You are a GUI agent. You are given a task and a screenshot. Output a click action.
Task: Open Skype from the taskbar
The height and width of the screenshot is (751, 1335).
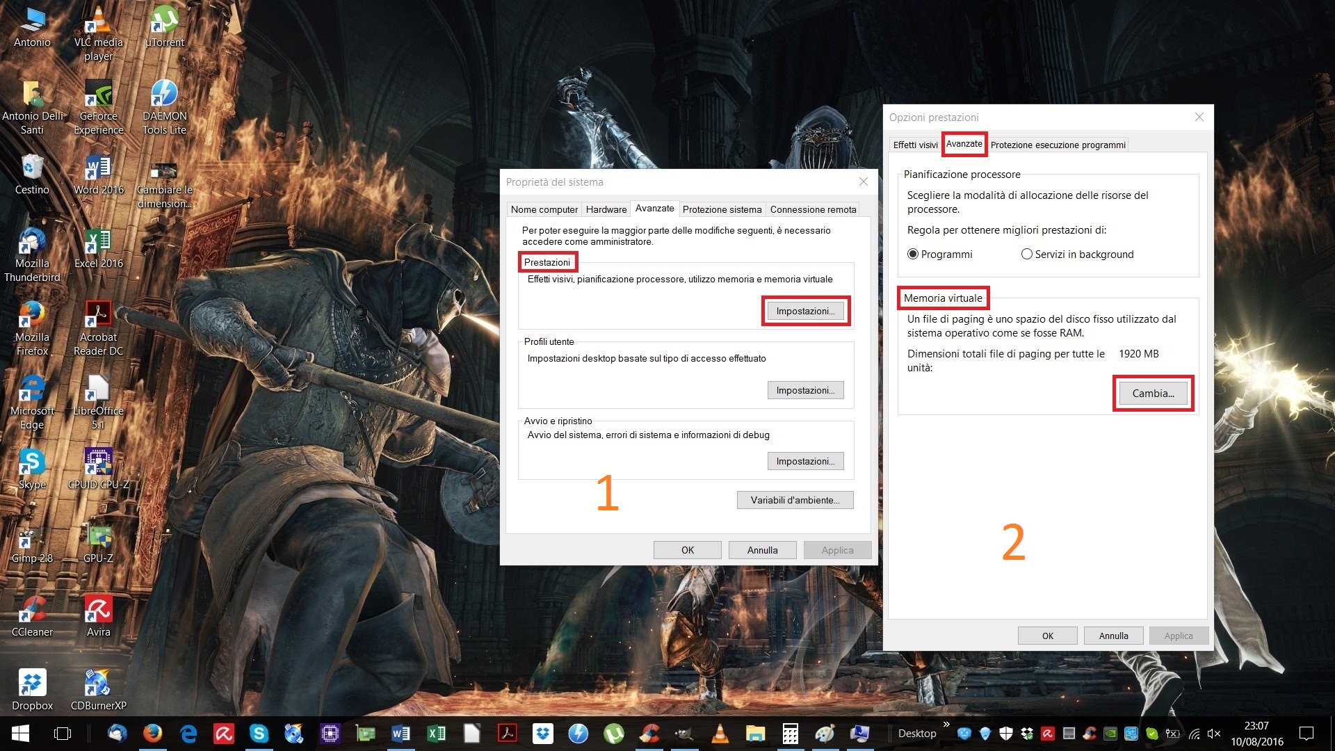point(259,734)
